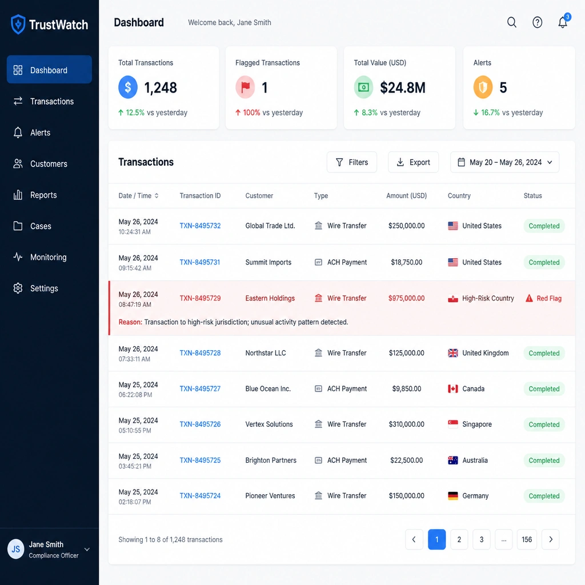Click the Germany flag icon
Viewport: 585px width, 585px height.
tap(452, 496)
